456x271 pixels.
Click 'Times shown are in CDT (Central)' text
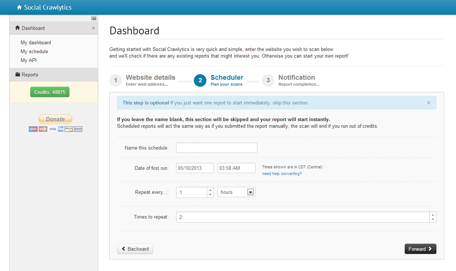click(292, 167)
